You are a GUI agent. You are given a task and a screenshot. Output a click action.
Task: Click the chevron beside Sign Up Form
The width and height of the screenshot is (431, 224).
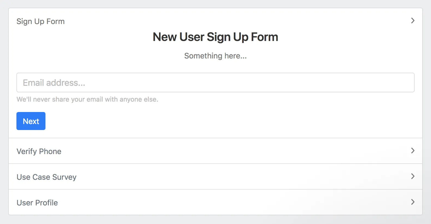[413, 21]
